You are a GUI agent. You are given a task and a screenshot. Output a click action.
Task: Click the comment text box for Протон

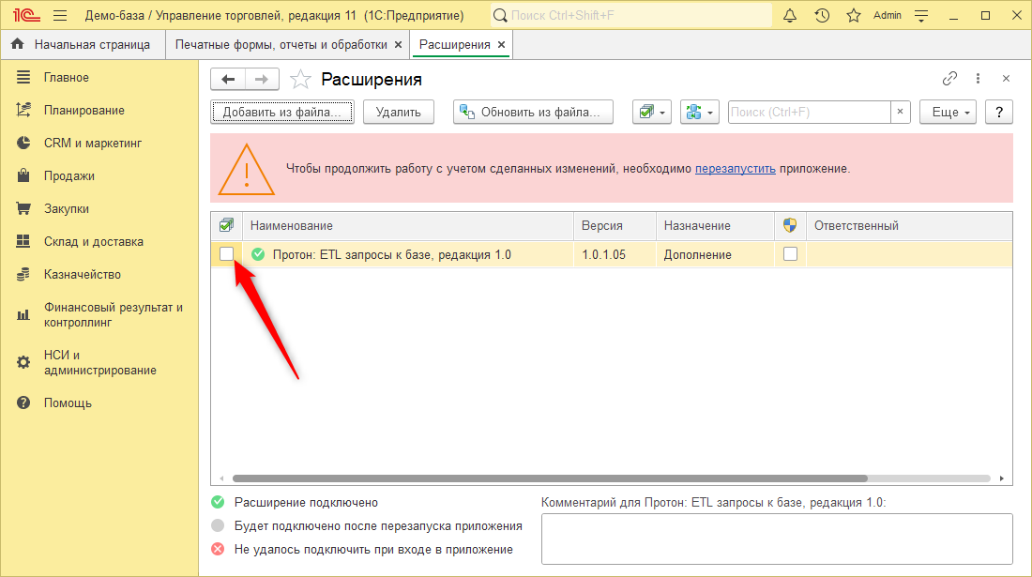[777, 539]
